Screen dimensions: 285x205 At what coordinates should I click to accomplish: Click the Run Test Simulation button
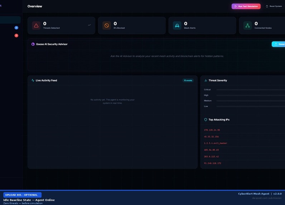246,6
